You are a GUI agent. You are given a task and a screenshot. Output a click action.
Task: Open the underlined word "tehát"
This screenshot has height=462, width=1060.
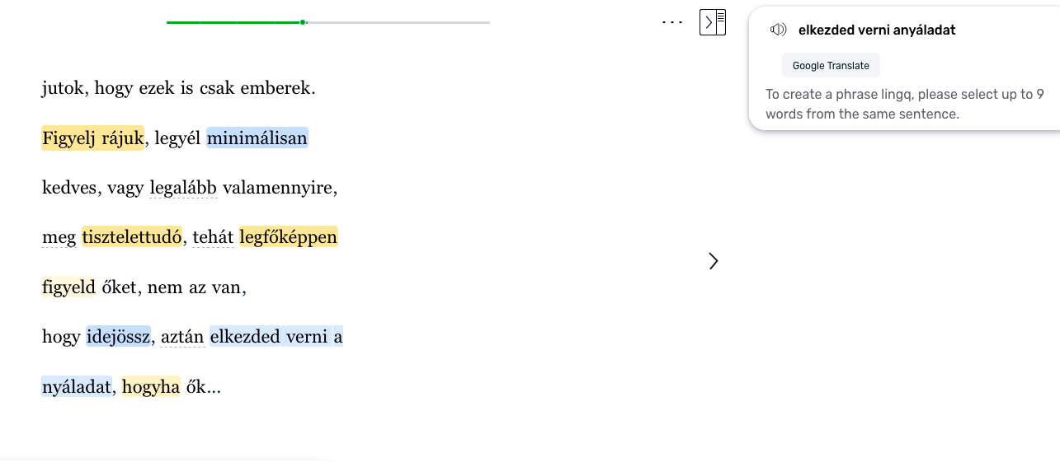[x=213, y=238]
